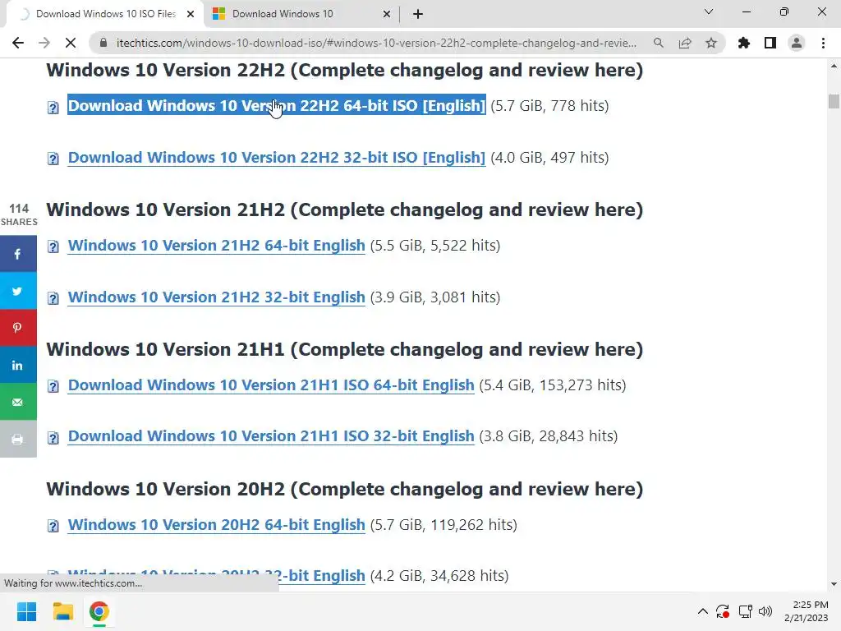The height and width of the screenshot is (631, 841).
Task: Open the Extensions puzzle icon
Action: (744, 43)
